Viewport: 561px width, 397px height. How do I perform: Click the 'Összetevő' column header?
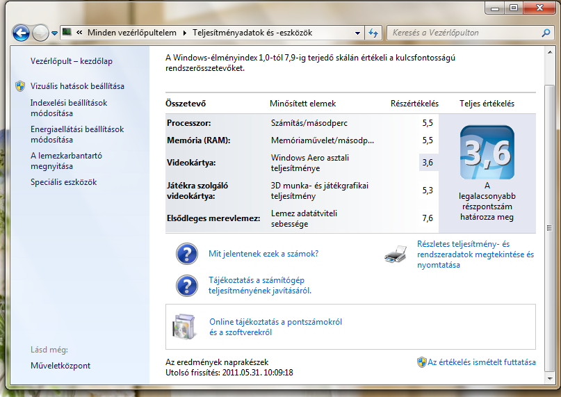[x=186, y=104]
